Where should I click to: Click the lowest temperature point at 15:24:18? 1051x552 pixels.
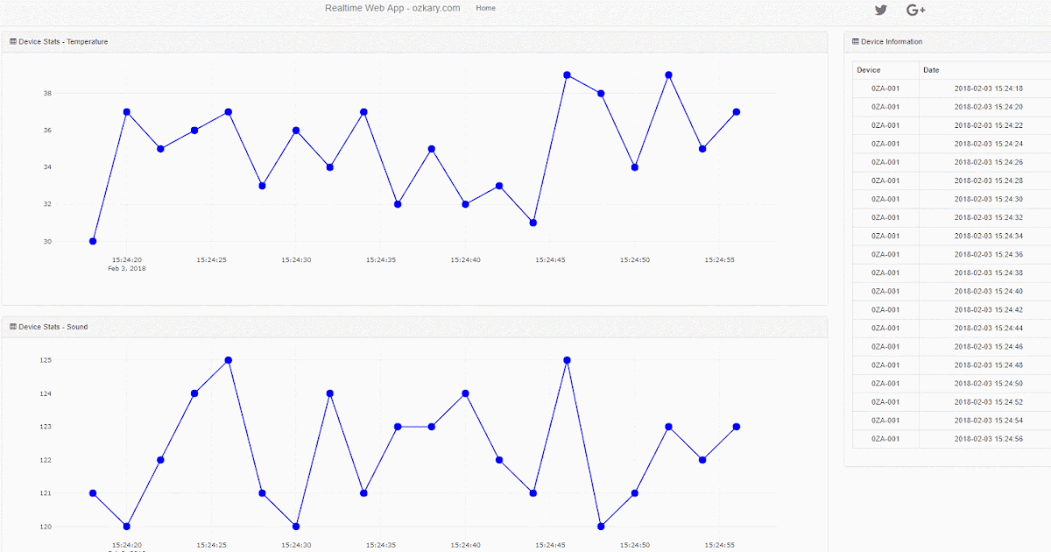pos(91,240)
